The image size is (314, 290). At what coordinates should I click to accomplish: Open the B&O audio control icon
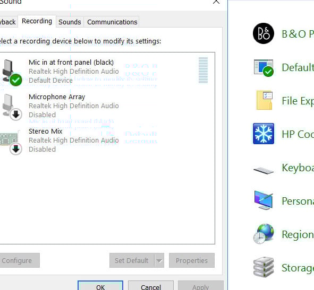pyautogui.click(x=264, y=33)
